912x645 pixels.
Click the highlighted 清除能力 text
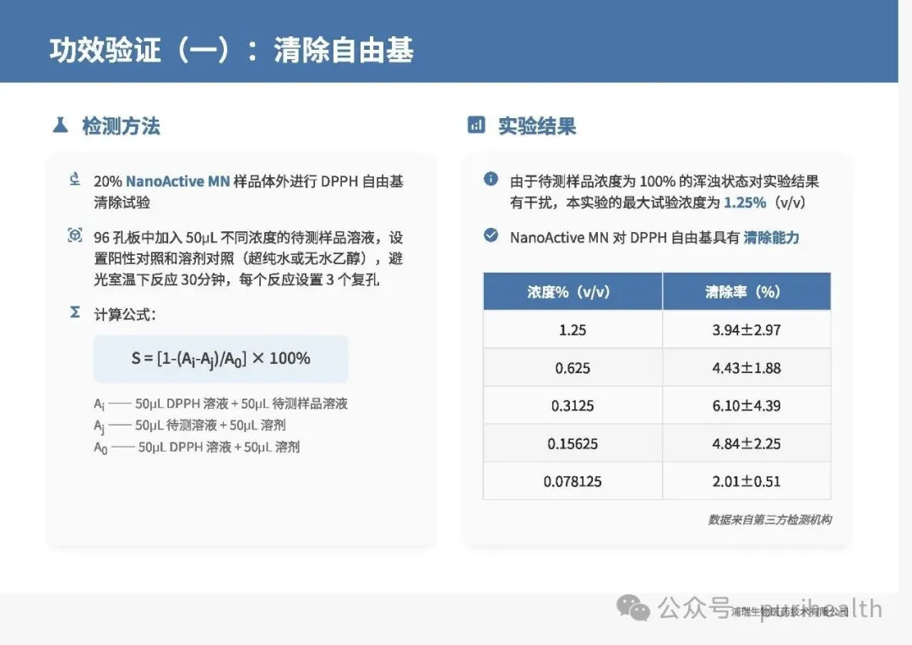[771, 237]
